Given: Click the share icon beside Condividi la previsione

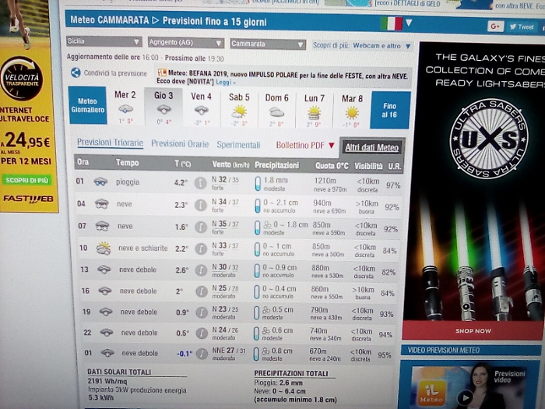Looking at the screenshot, I should click(76, 72).
